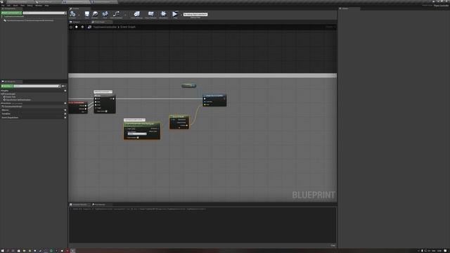
Task: Click the graph icon before the TopDownController breadcrumb
Action: (x=89, y=27)
